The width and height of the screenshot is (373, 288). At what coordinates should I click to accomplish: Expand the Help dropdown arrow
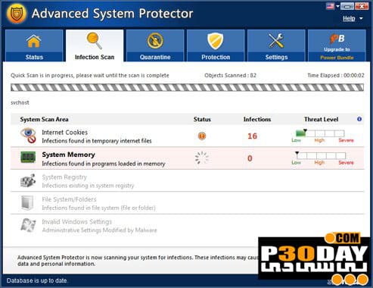coord(361,18)
